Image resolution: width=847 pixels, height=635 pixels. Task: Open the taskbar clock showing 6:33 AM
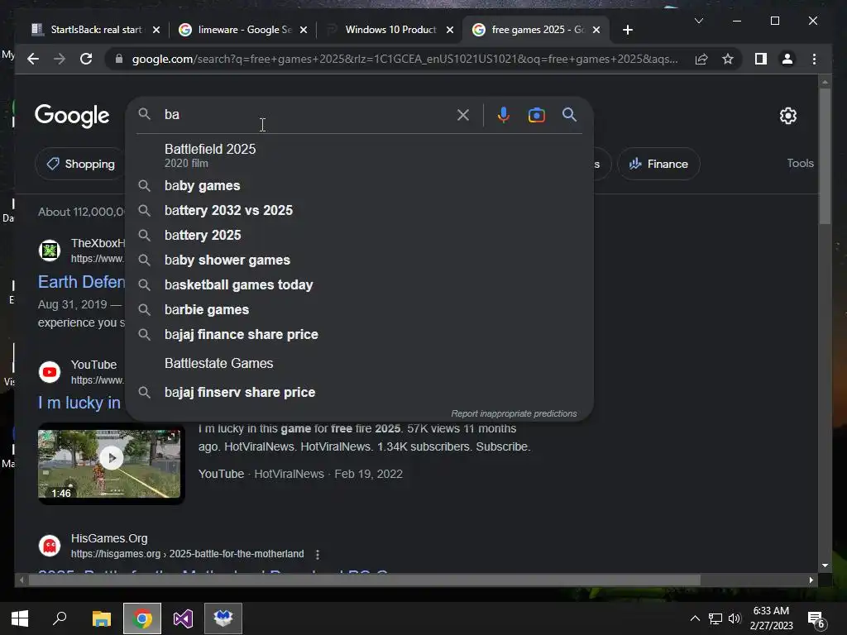tap(771, 618)
